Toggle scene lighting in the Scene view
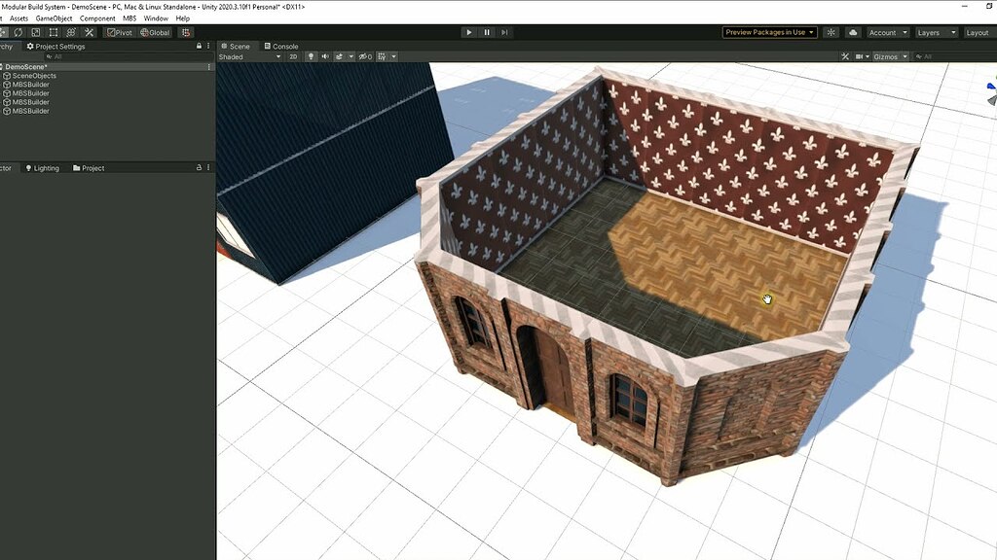The image size is (997, 560). point(312,56)
